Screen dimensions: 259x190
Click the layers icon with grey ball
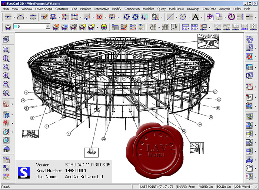(73, 27)
